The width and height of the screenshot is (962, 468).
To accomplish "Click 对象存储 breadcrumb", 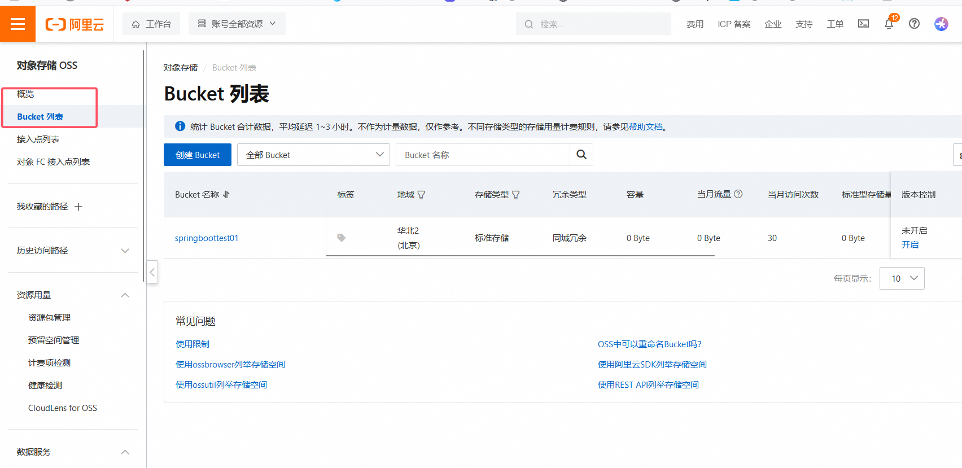I will [181, 67].
